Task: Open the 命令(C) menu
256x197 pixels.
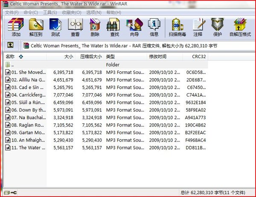Action: click(x=31, y=12)
